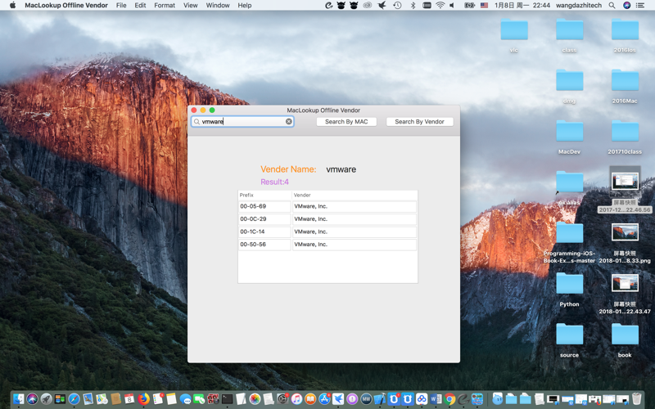This screenshot has height=409, width=655.
Task: Click the search field containing vmware
Action: [x=242, y=122]
